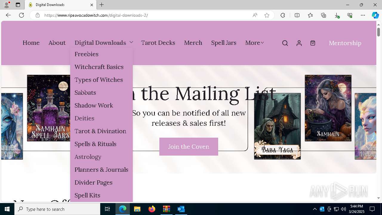Select Deities from the dropdown

(84, 118)
